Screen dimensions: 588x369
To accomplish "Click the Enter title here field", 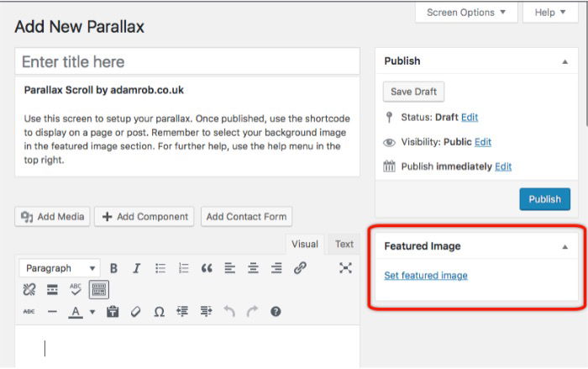I will coord(187,61).
